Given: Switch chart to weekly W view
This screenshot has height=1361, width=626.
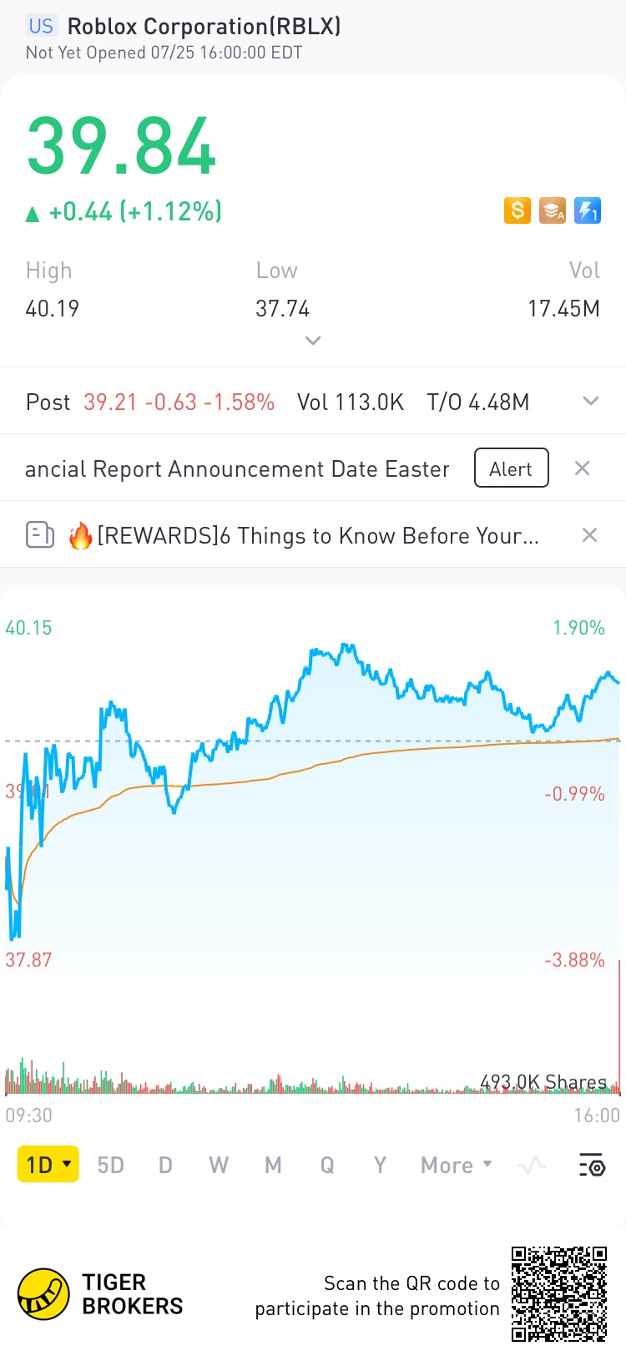Looking at the screenshot, I should 219,1165.
